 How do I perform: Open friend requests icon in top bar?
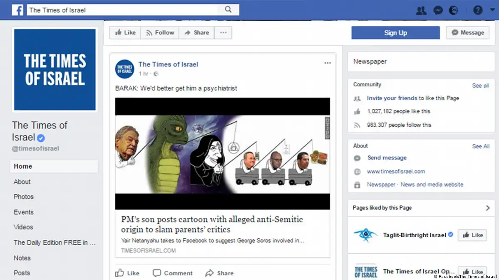pos(421,10)
